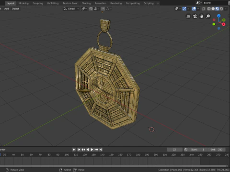
Task: Select material preview shading
Action: coord(217,9)
